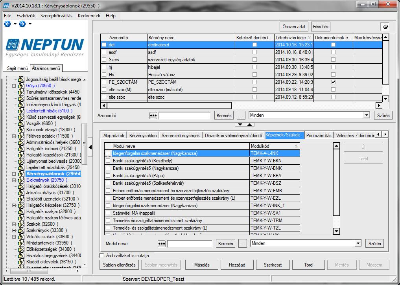Click the Összes adat button
This screenshot has height=285, width=400.
point(294,26)
